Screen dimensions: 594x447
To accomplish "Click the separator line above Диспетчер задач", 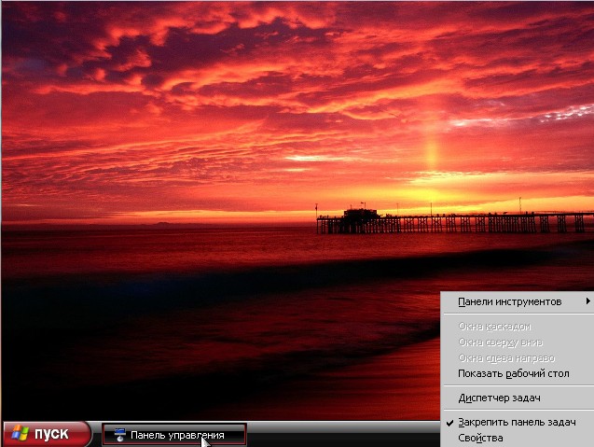I will 517,385.
